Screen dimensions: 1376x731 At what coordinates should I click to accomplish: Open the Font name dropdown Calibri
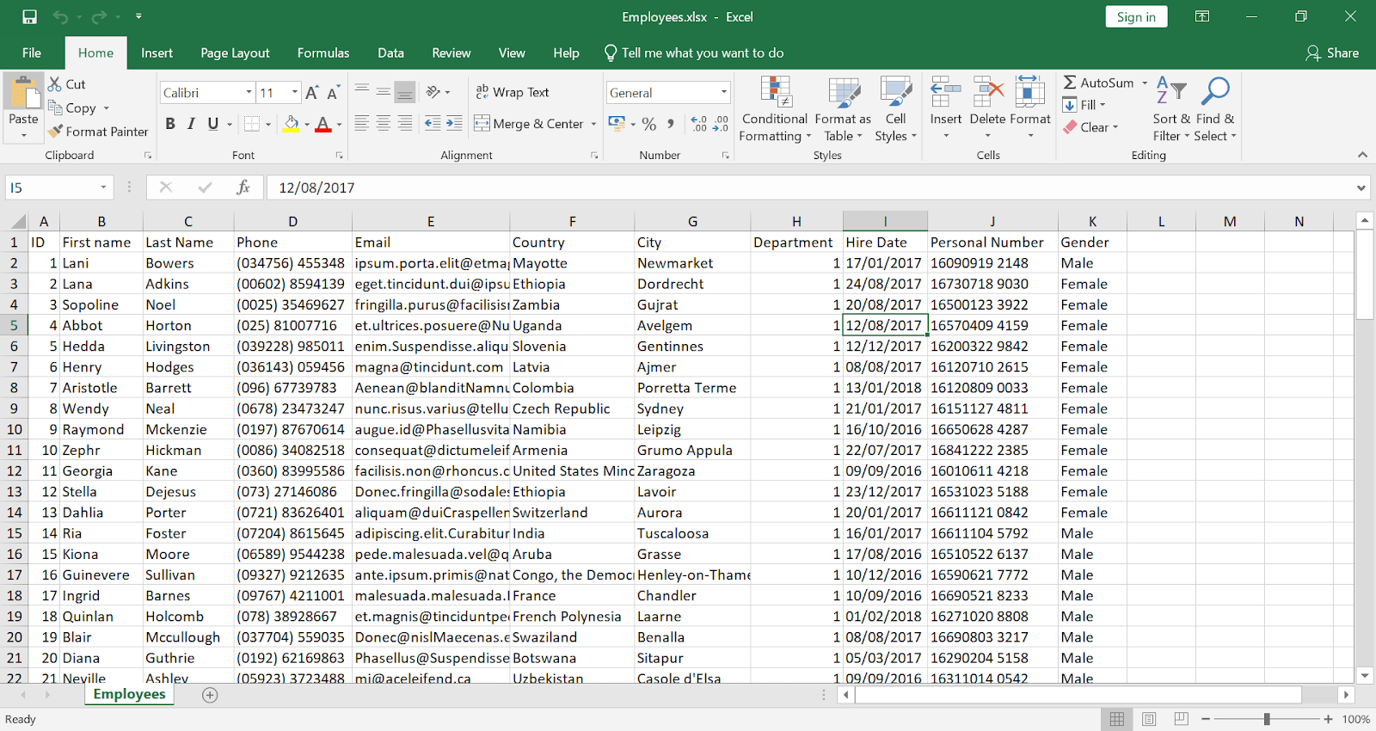coord(249,92)
